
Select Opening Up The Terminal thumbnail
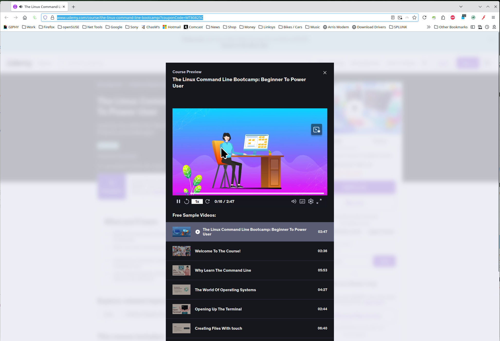[x=181, y=309]
